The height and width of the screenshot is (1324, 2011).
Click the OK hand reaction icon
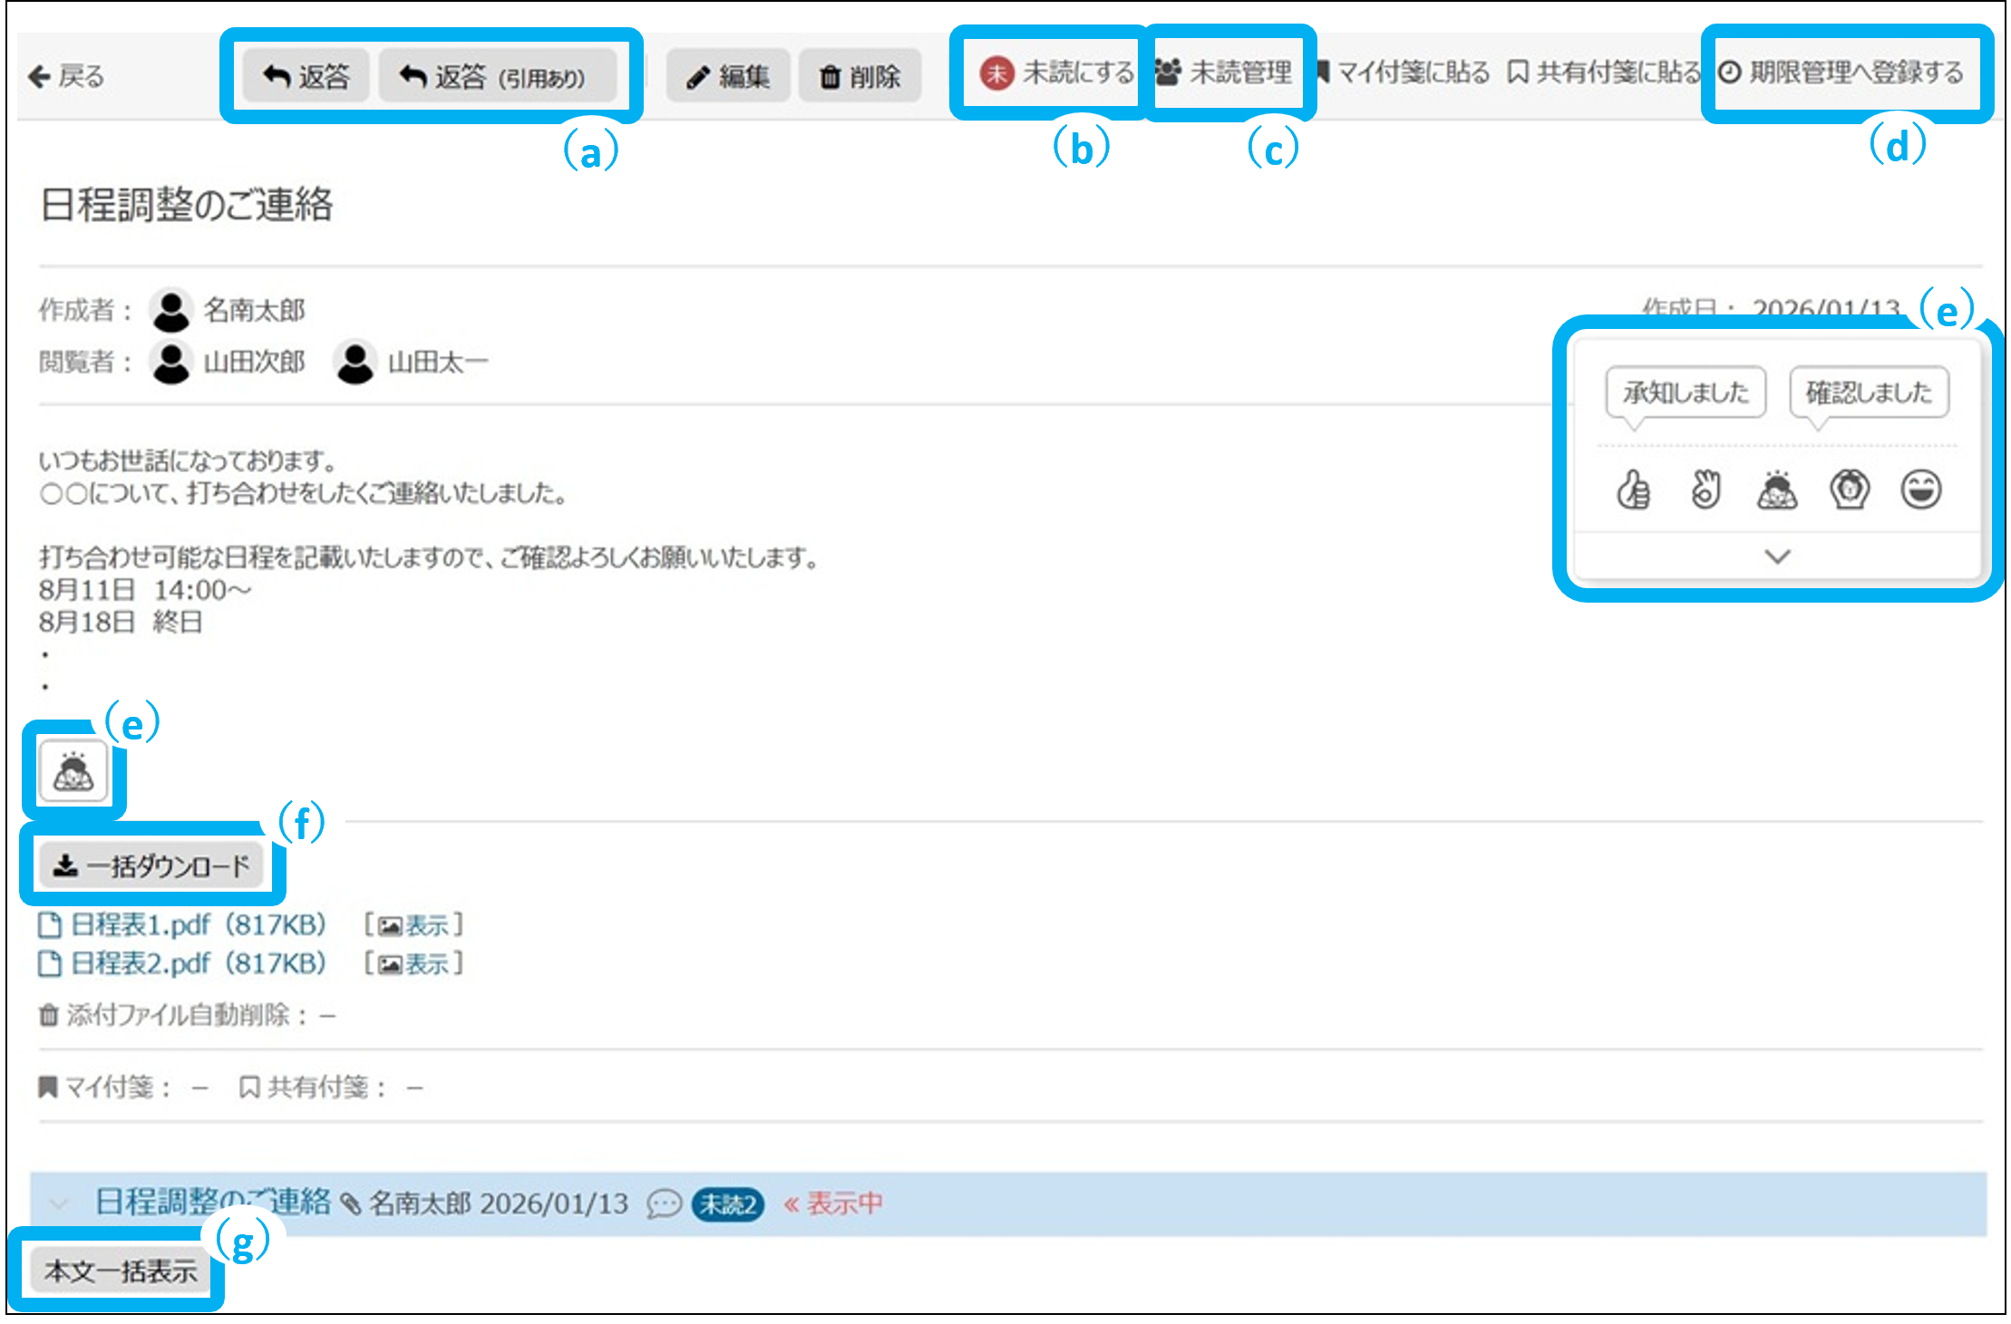[1705, 490]
